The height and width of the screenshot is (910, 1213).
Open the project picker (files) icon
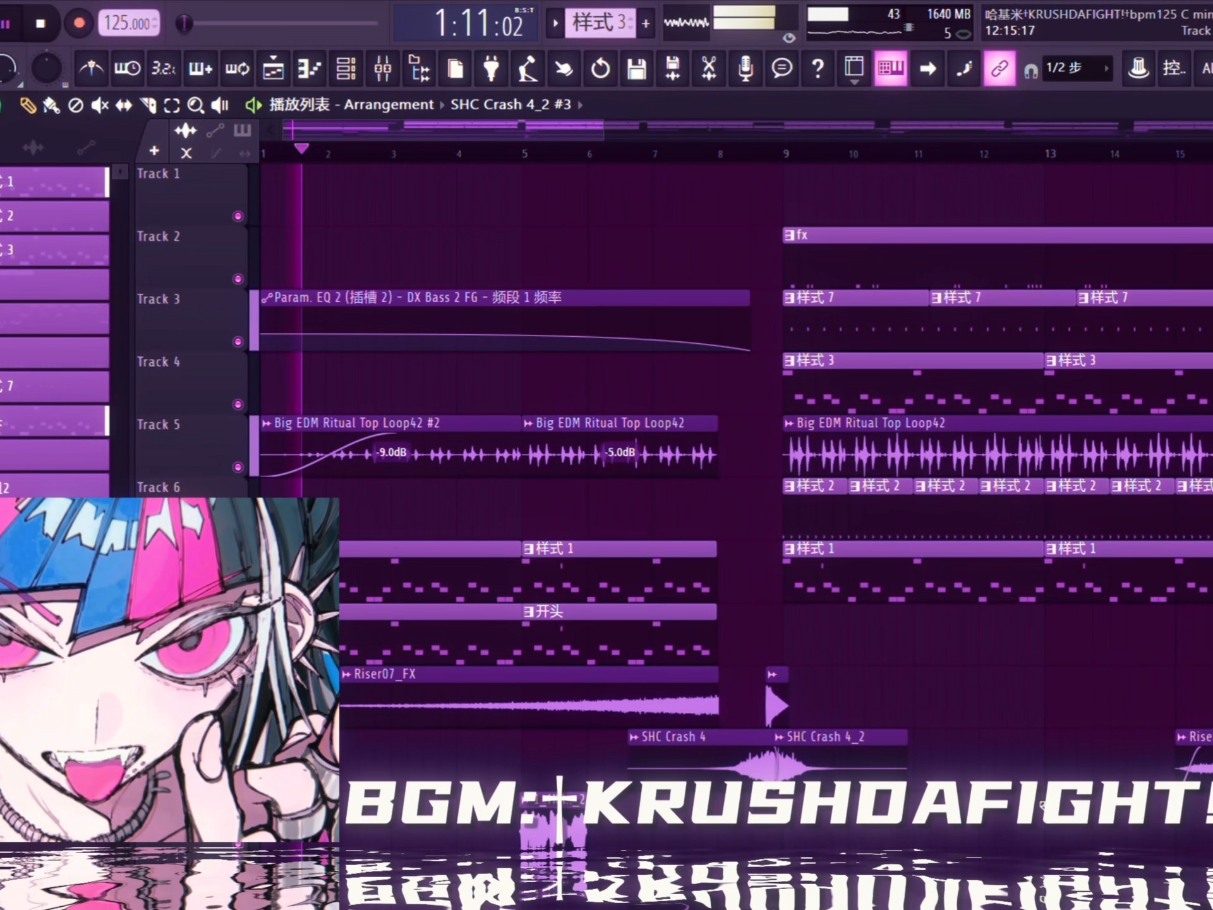point(455,68)
